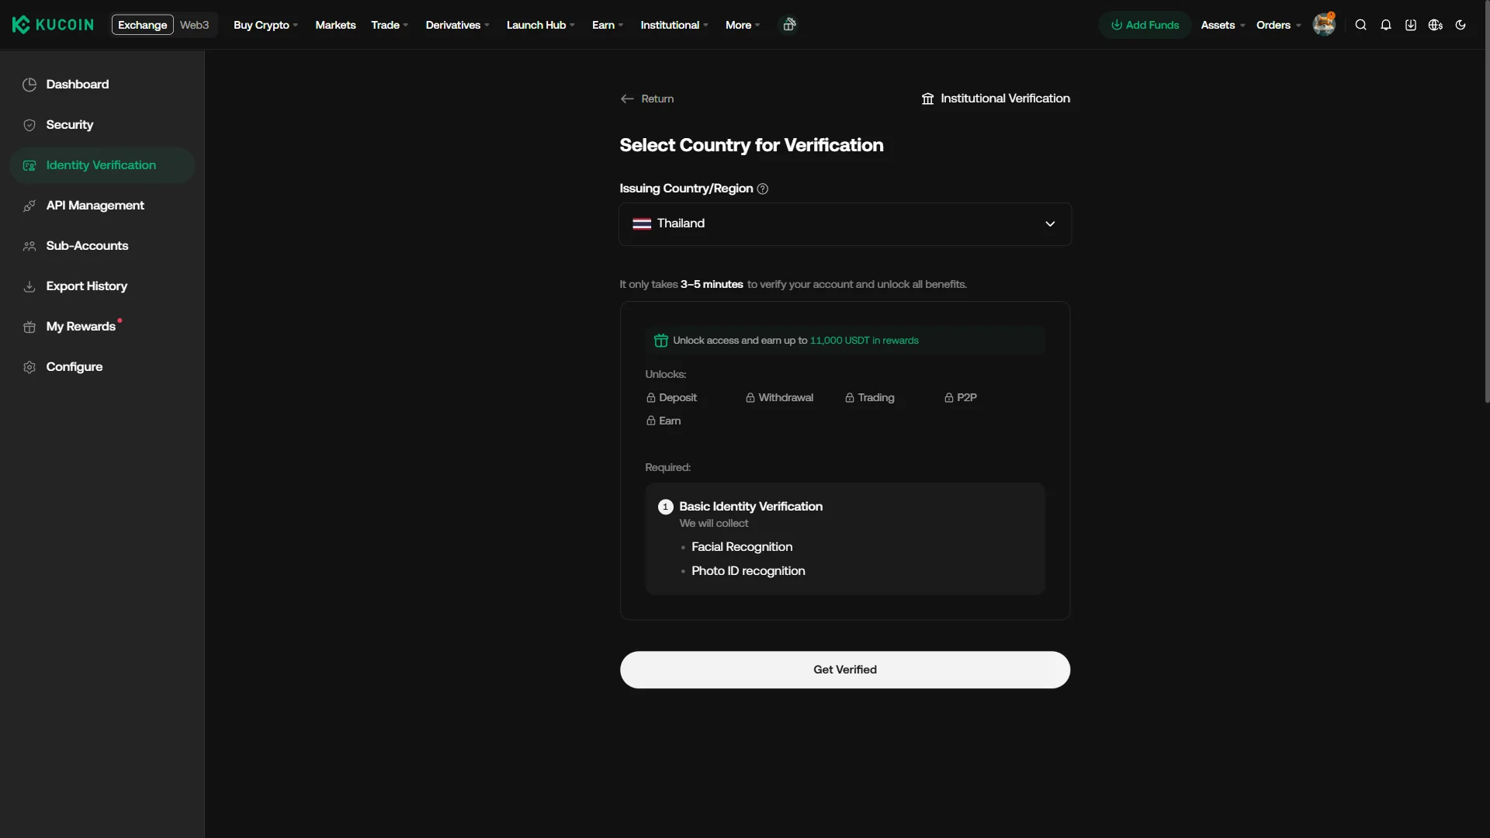Screen dimensions: 1490x838
Task: Expand the Institutional menu
Action: click(x=674, y=25)
